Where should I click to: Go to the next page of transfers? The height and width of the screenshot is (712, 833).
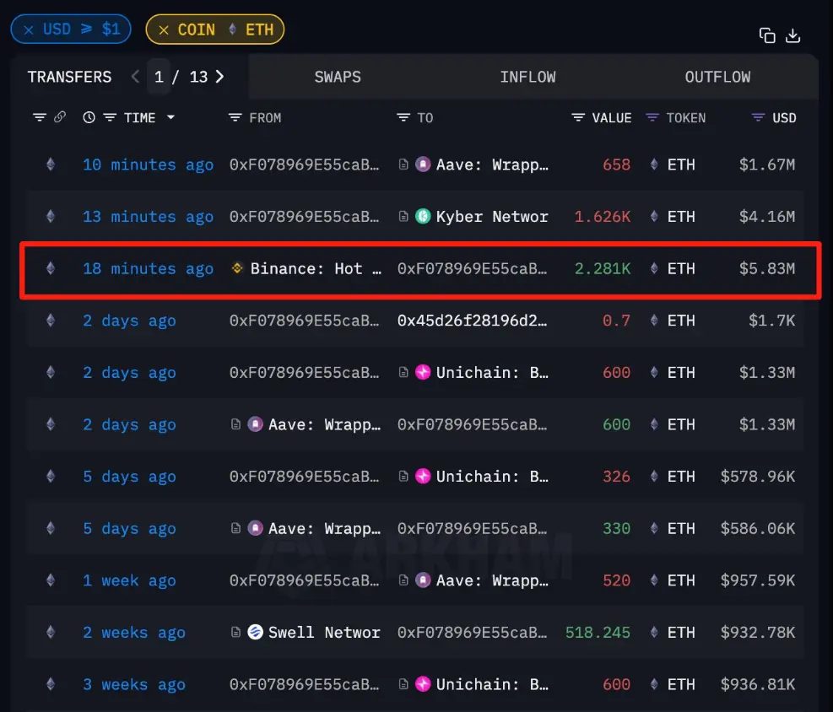coord(219,77)
